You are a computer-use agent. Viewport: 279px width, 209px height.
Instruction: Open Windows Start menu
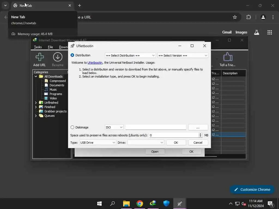99,204
